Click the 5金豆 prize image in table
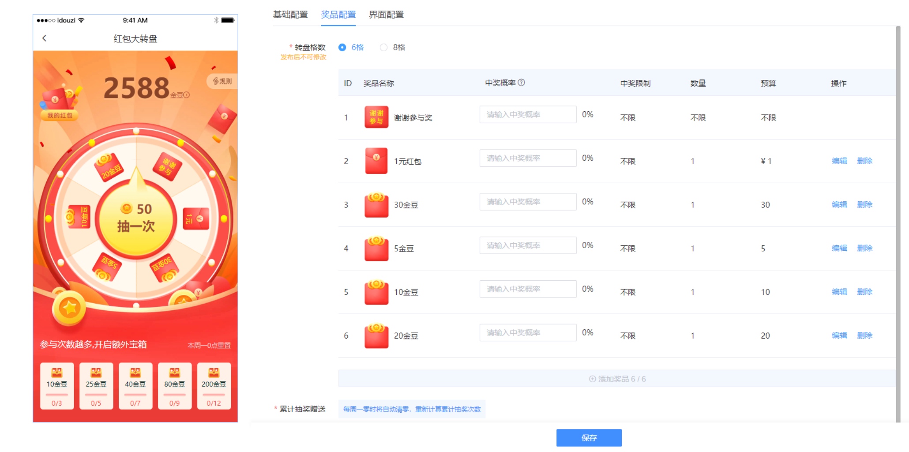909x452 pixels. [376, 249]
